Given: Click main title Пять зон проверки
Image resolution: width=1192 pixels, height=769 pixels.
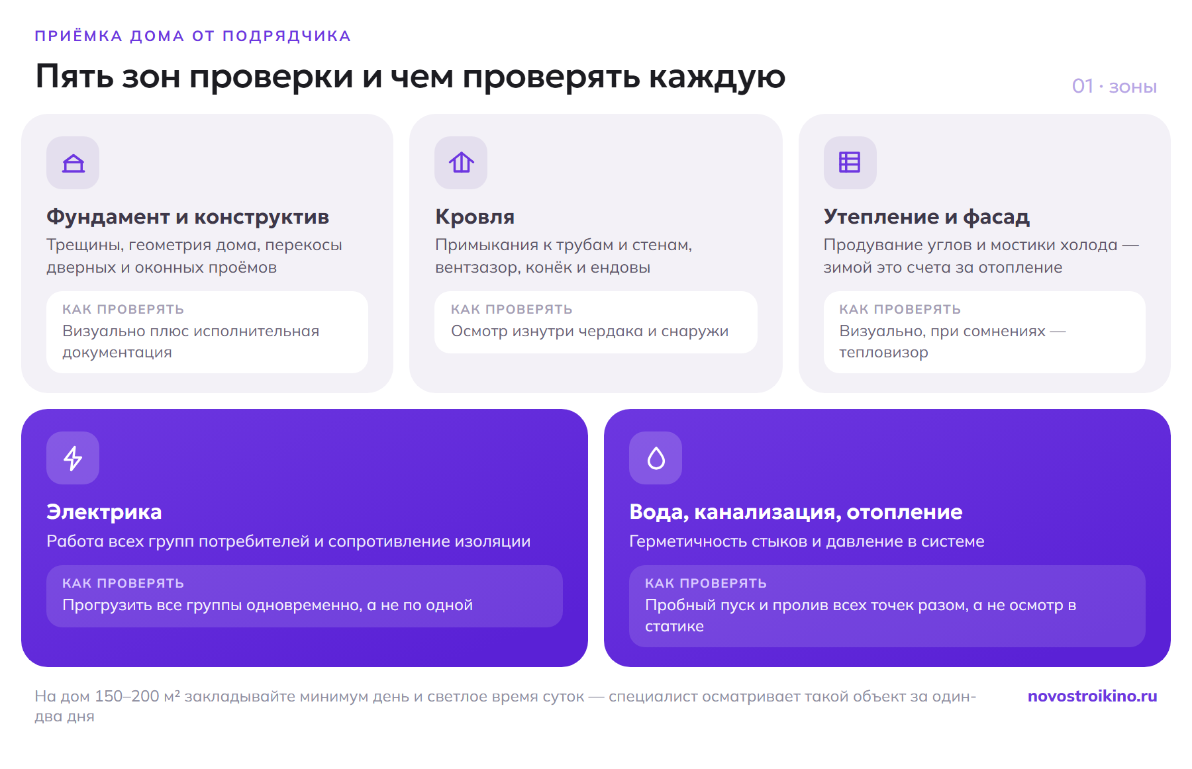Looking at the screenshot, I should pos(410,77).
